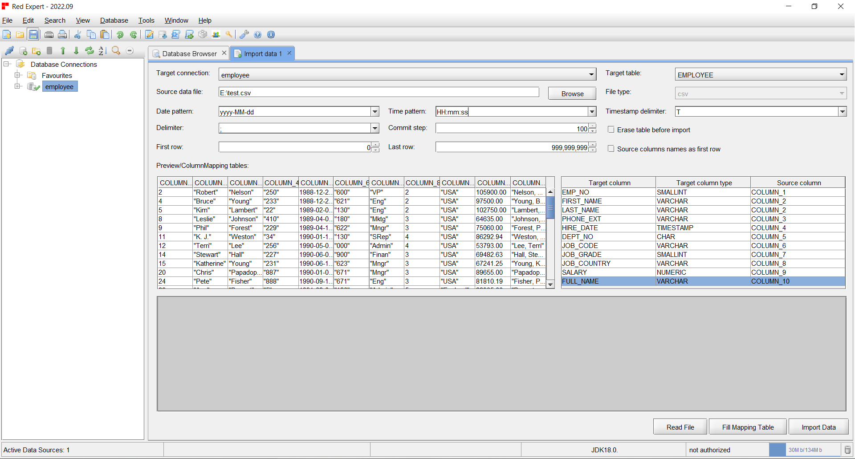Enable Erase table before import
This screenshot has width=855, height=459.
[x=611, y=130]
